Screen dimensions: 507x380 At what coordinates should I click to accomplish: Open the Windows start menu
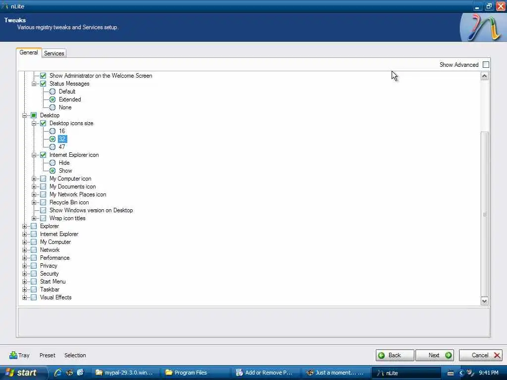click(x=22, y=373)
